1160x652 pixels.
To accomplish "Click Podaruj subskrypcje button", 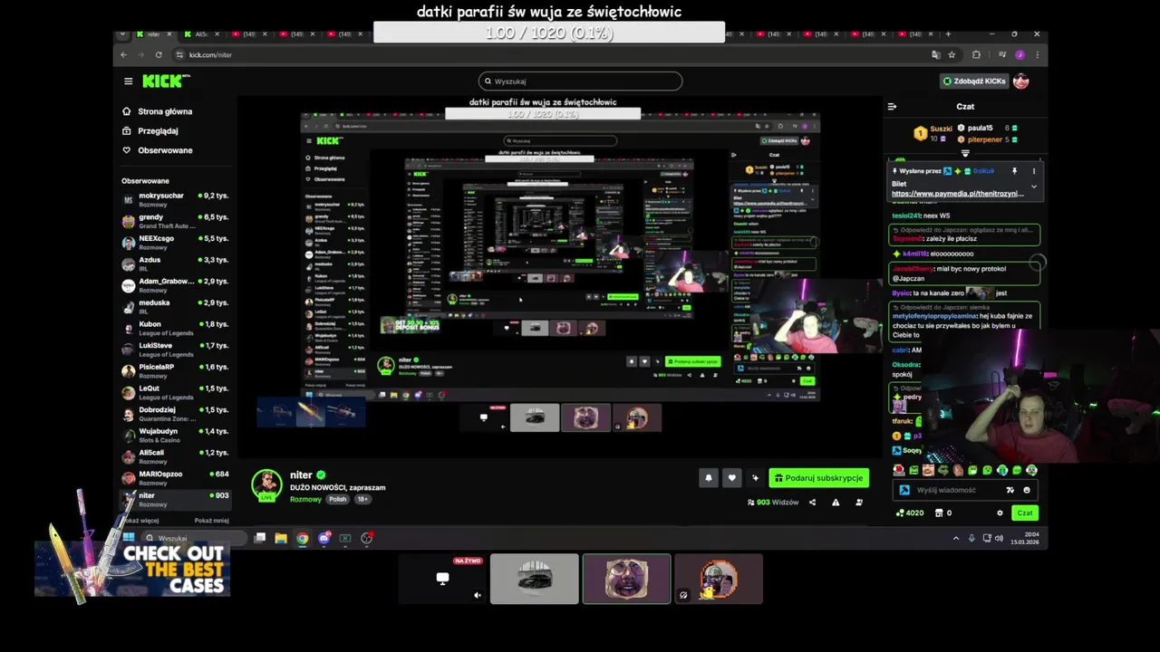I will 819,478.
